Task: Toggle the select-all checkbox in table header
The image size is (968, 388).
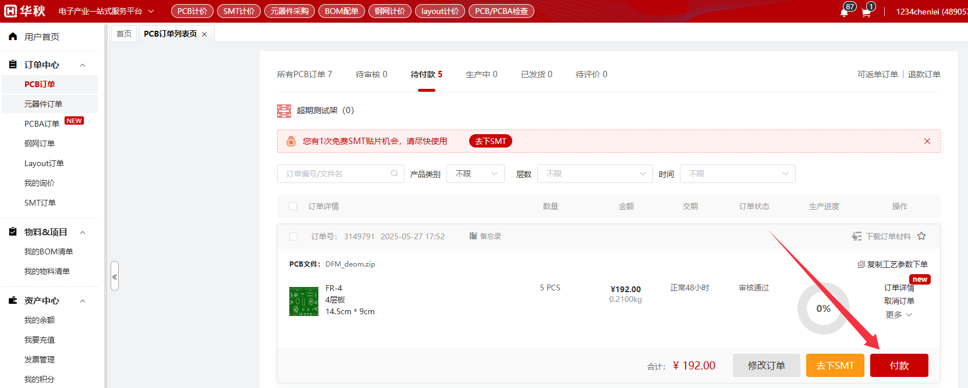Action: [x=293, y=206]
